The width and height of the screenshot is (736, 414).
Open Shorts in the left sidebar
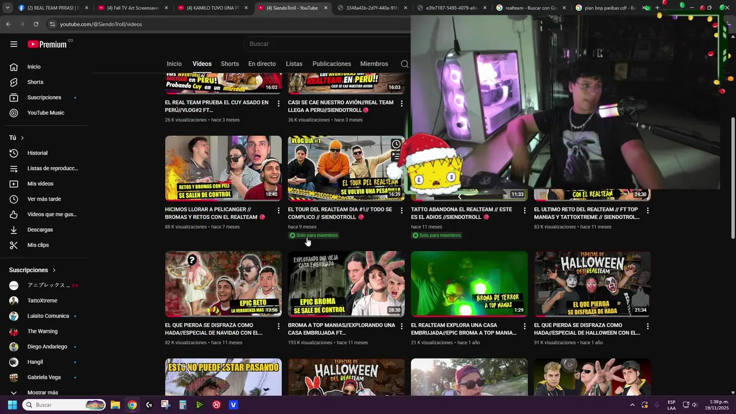pos(35,82)
